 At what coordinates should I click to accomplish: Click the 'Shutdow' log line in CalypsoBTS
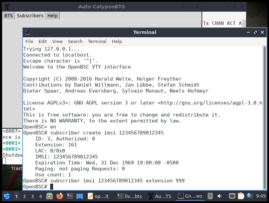pyautogui.click(x=12, y=155)
